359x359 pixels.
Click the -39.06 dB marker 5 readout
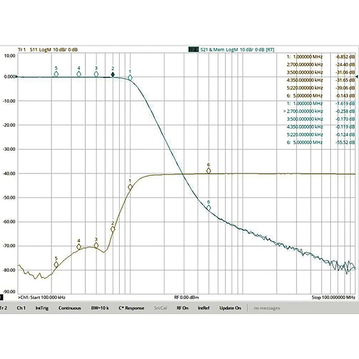click(345, 88)
